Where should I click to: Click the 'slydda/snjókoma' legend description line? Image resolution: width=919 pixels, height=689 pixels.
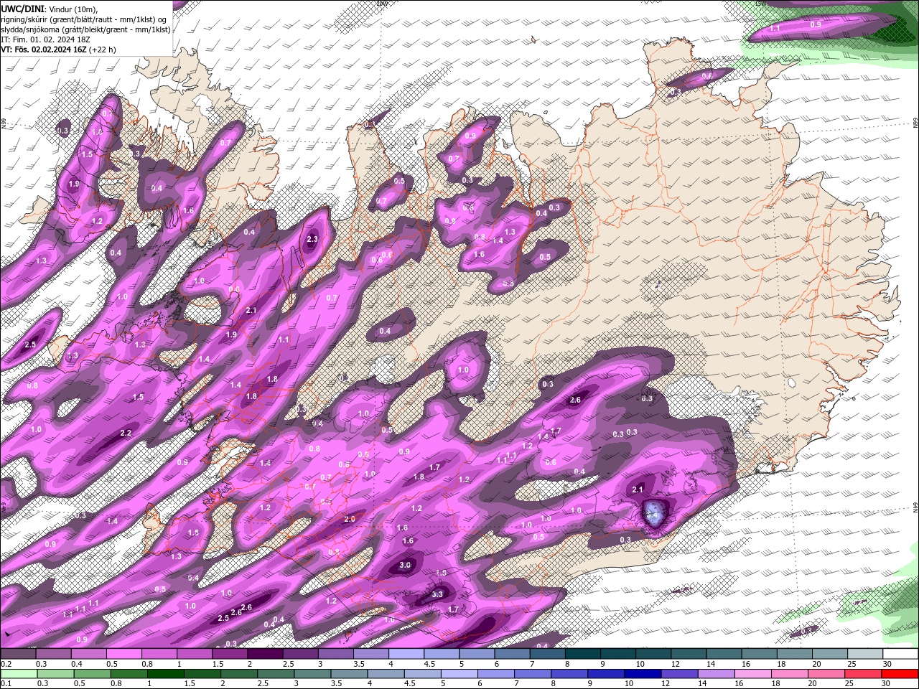[85, 29]
